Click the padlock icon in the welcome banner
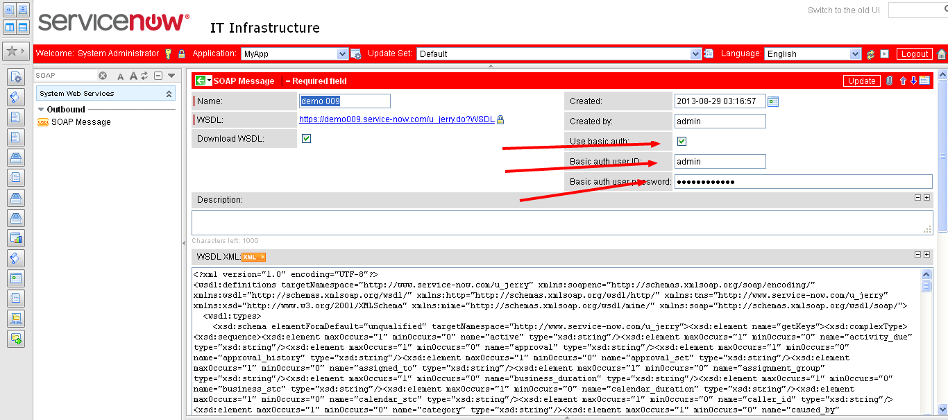948x420 pixels. [182, 53]
